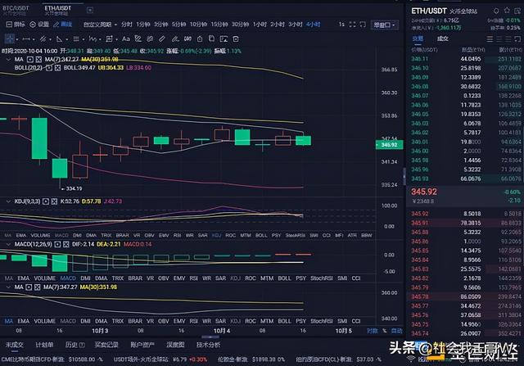Click the 1s refresh interval label
524x366 pixels.
[x=341, y=25]
